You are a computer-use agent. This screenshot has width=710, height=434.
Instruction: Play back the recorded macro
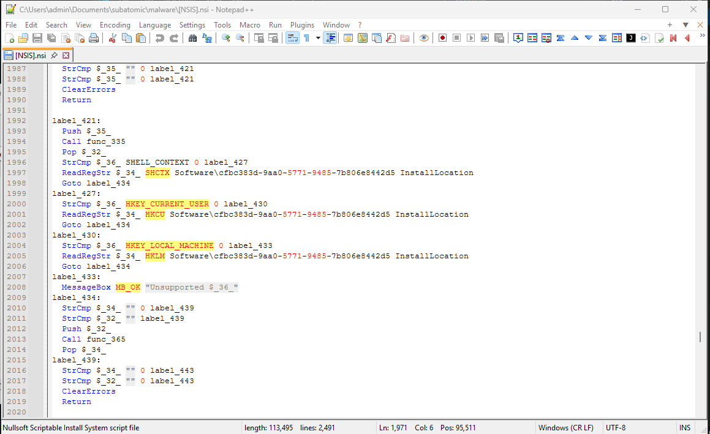click(470, 38)
